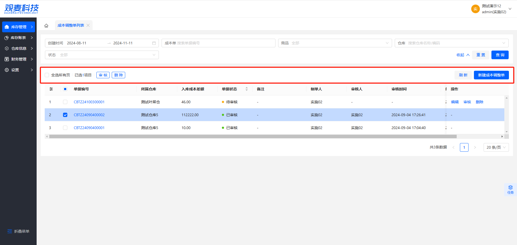Open document CBTZ24090400002 link

tap(89, 115)
